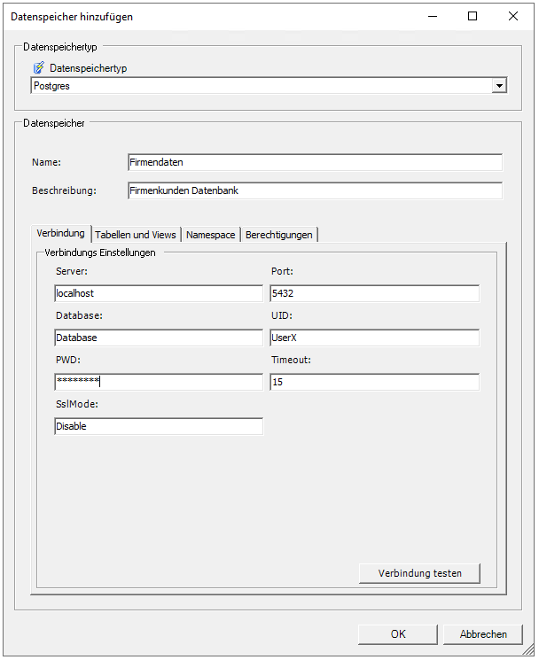Click the Beschreibung: label

coord(64,190)
